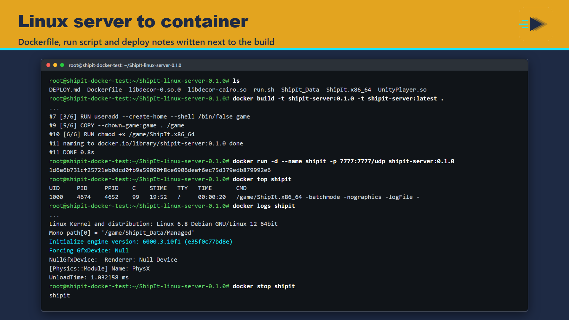Click the 'RUN chmod +x' build step
This screenshot has height=320, width=569.
(122, 134)
